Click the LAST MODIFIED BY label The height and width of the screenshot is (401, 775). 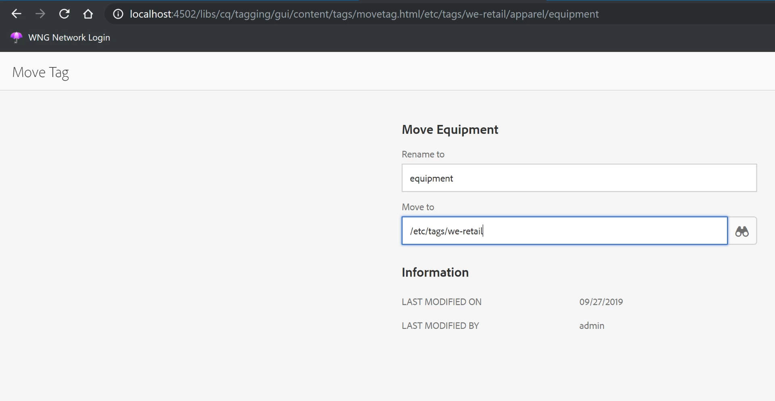coord(440,326)
